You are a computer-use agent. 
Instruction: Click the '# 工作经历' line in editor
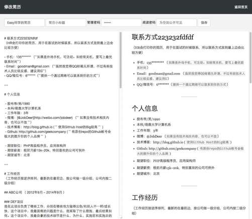[x=12, y=174]
